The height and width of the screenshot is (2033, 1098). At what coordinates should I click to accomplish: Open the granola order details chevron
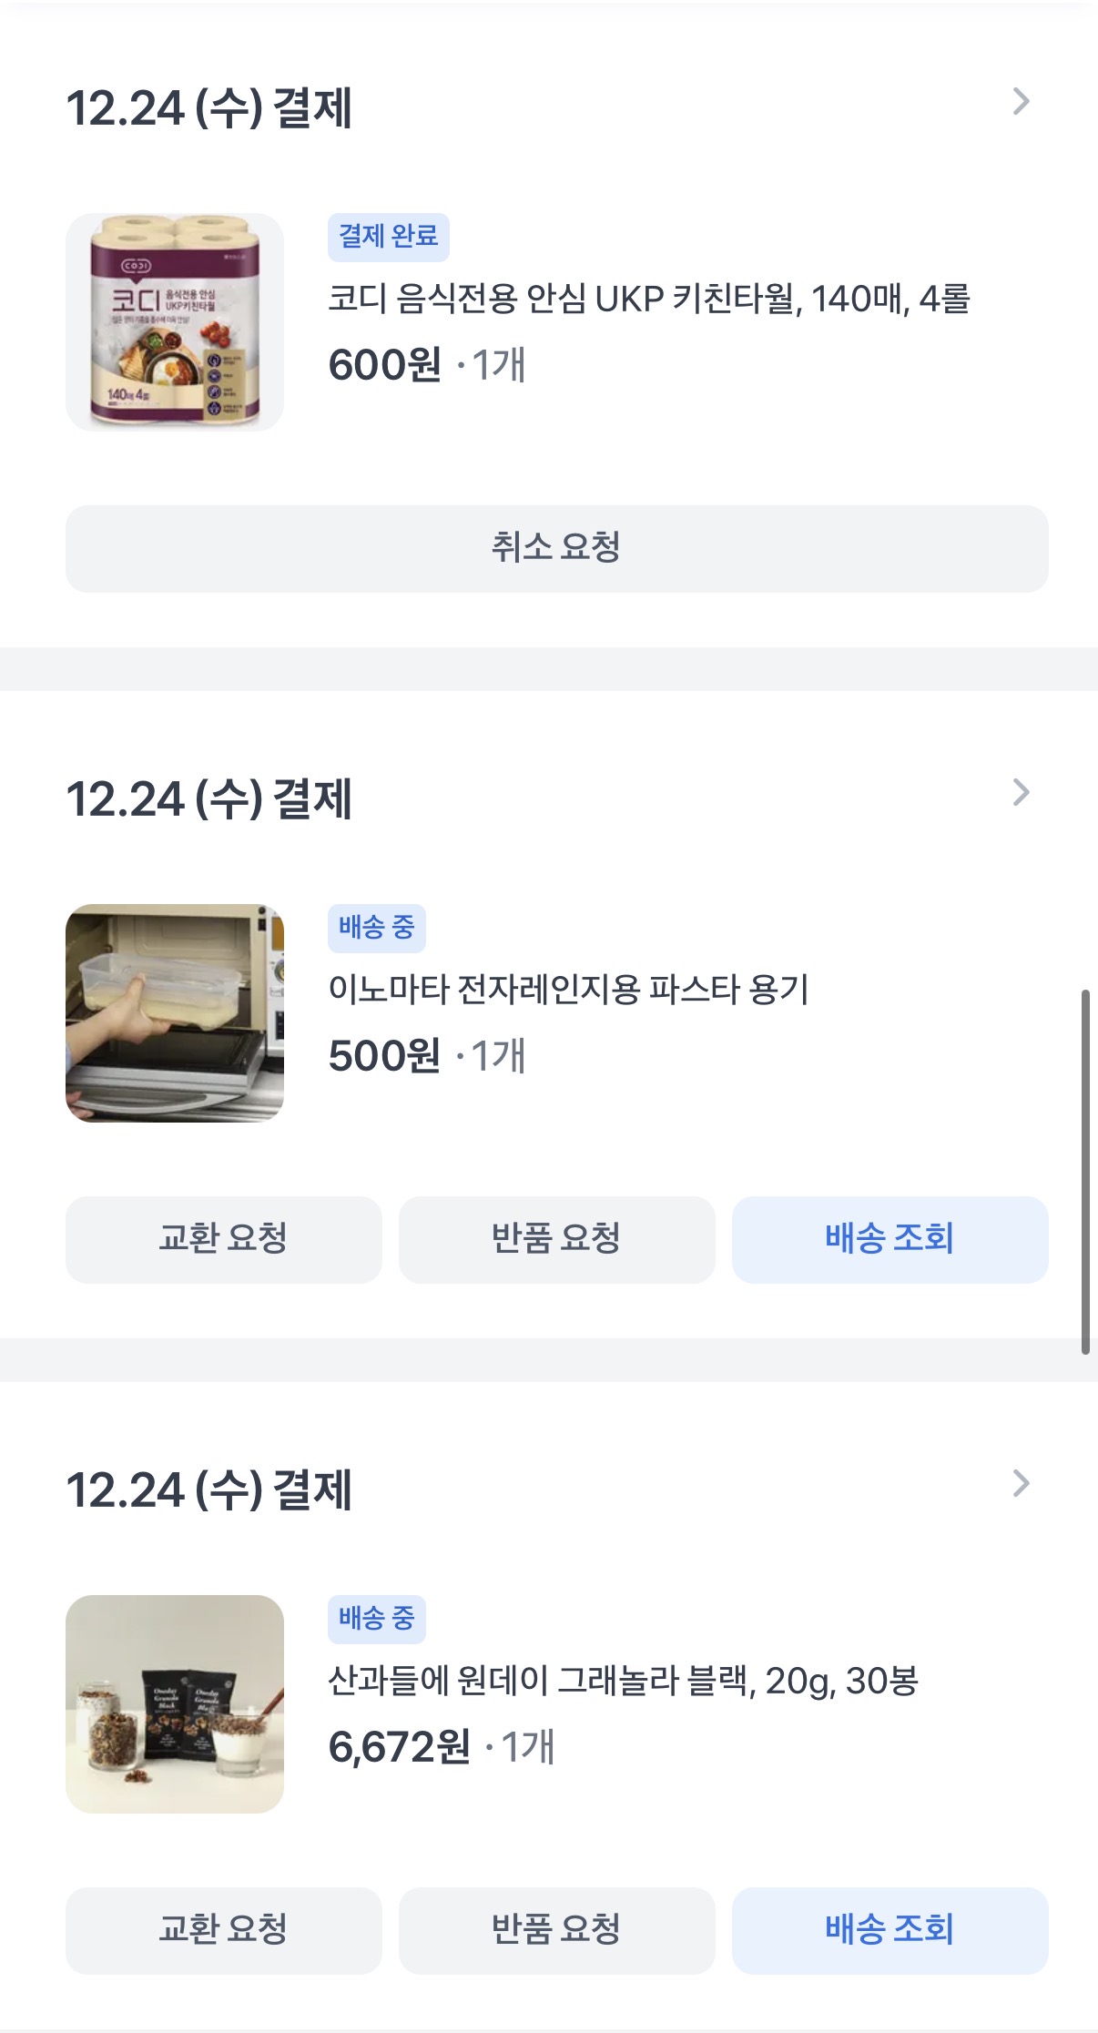pos(1021,1484)
